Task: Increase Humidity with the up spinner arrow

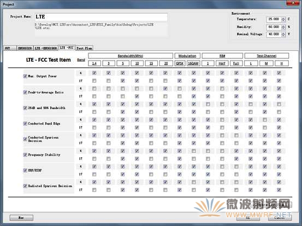Action: 283,26
